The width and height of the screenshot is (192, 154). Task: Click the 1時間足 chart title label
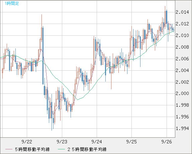tap(12, 3)
